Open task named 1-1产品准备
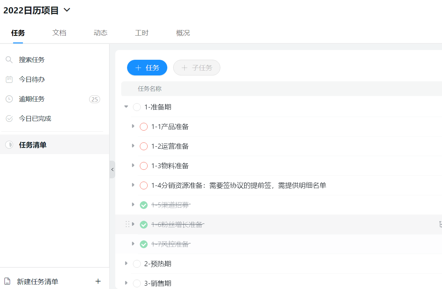The height and width of the screenshot is (289, 442). click(170, 127)
